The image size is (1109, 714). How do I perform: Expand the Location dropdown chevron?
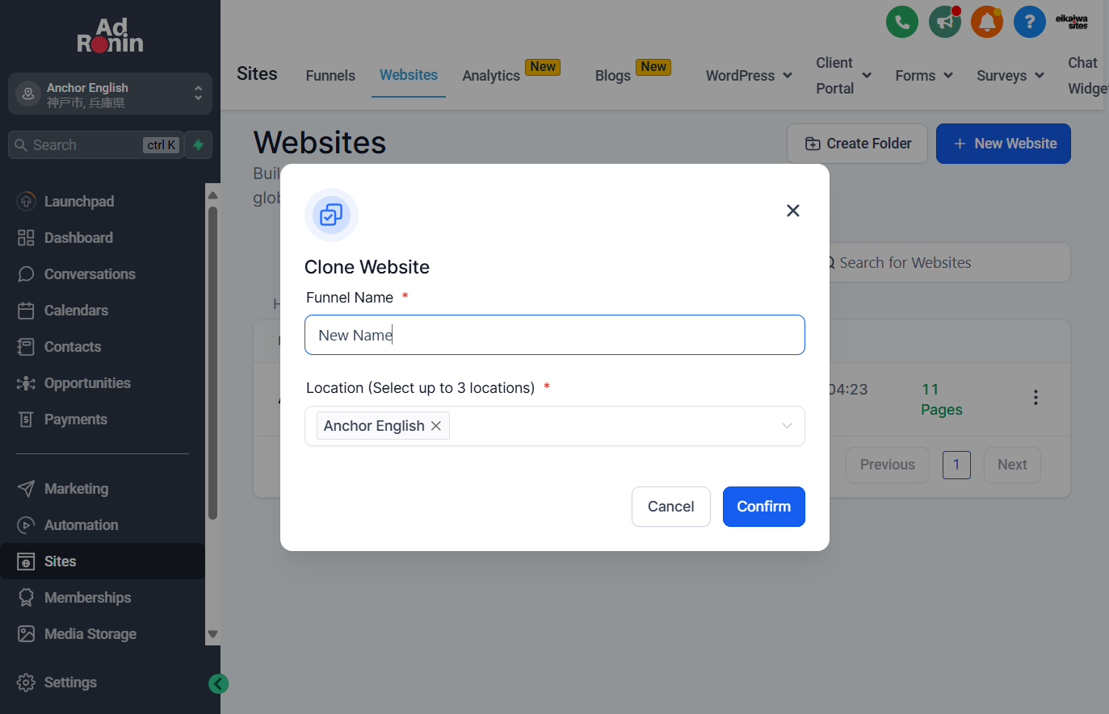pos(787,426)
